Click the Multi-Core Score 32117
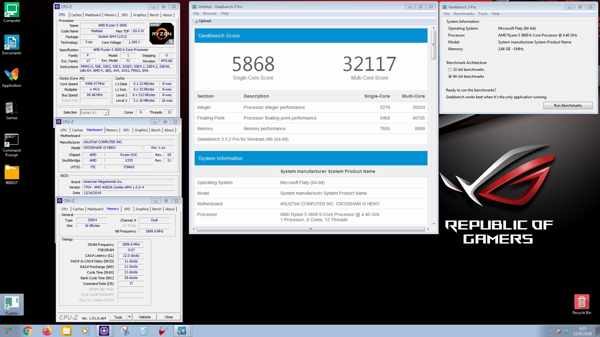Viewport: 600px width, 337px height. (x=369, y=64)
